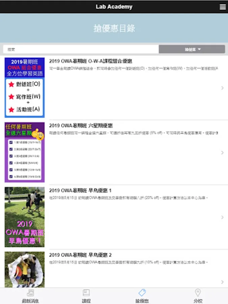Switch to the 課程 courses tab
The width and height of the screenshot is (228, 304).
[86, 296]
